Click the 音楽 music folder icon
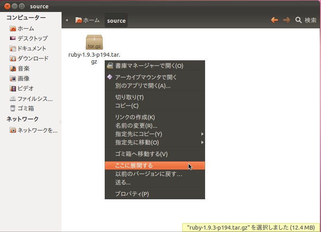This screenshot has height=232, width=321. (x=13, y=68)
